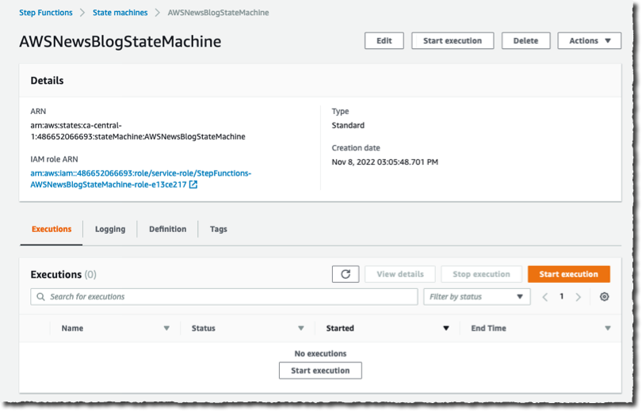Click the View details button
This screenshot has width=642, height=411.
click(x=400, y=274)
